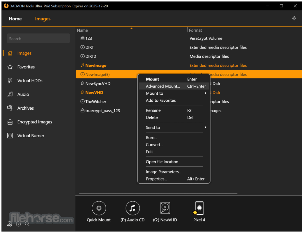
Task: Open the Favorites sidebar section
Action: [26, 67]
